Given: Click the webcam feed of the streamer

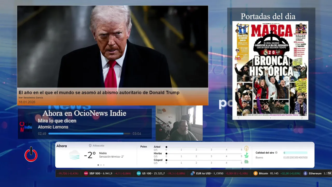Looking at the screenshot, I should (x=179, y=123).
